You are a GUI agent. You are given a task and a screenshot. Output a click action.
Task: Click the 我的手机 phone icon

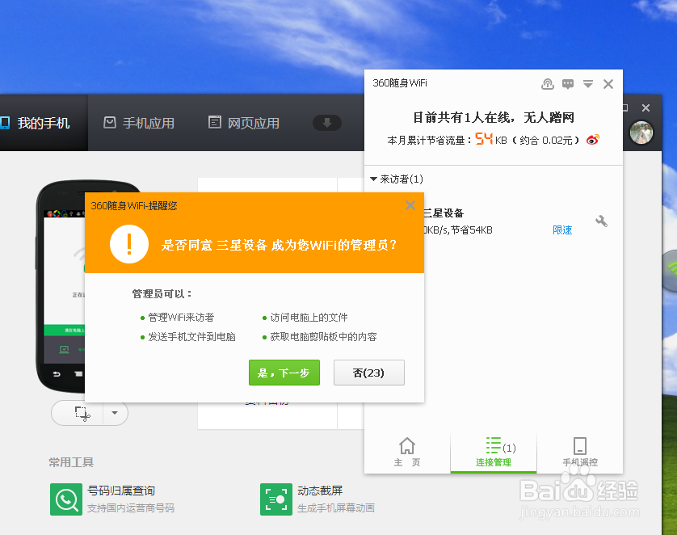pyautogui.click(x=5, y=123)
